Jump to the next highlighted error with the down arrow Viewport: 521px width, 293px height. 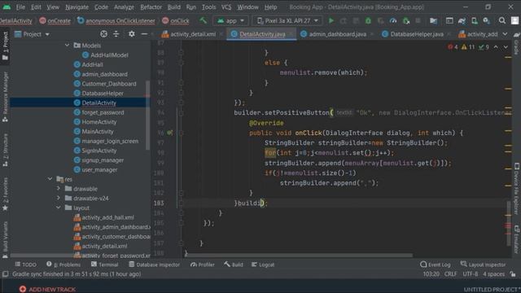pyautogui.click(x=506, y=47)
